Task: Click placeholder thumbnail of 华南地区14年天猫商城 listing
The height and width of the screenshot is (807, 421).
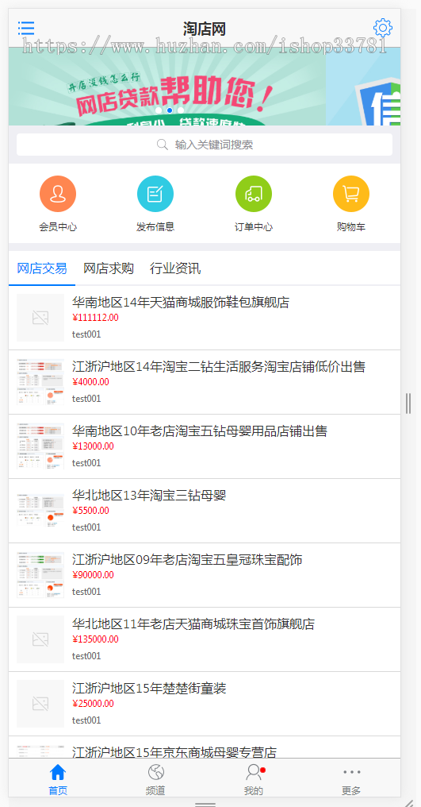Action: coord(40,318)
